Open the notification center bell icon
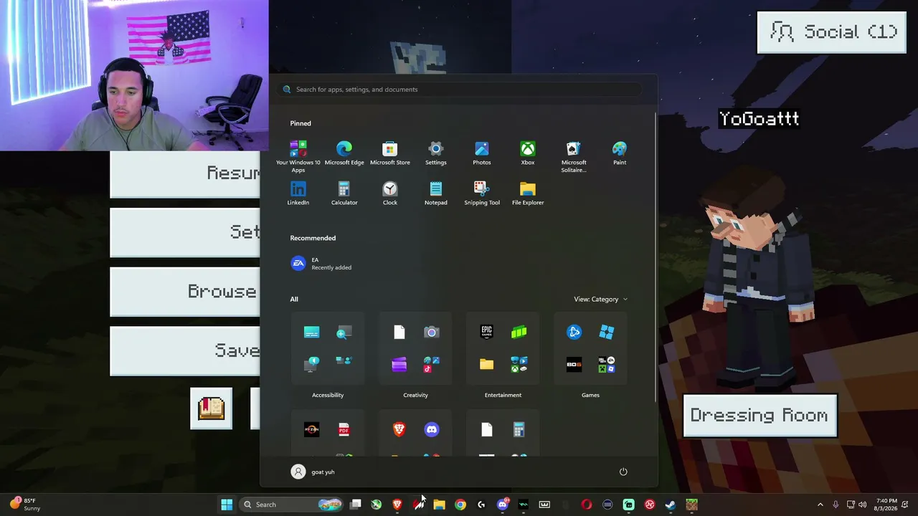Screen dimensions: 918x516 [x=905, y=505]
